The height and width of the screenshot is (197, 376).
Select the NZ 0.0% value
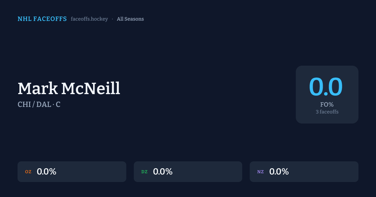pos(279,172)
